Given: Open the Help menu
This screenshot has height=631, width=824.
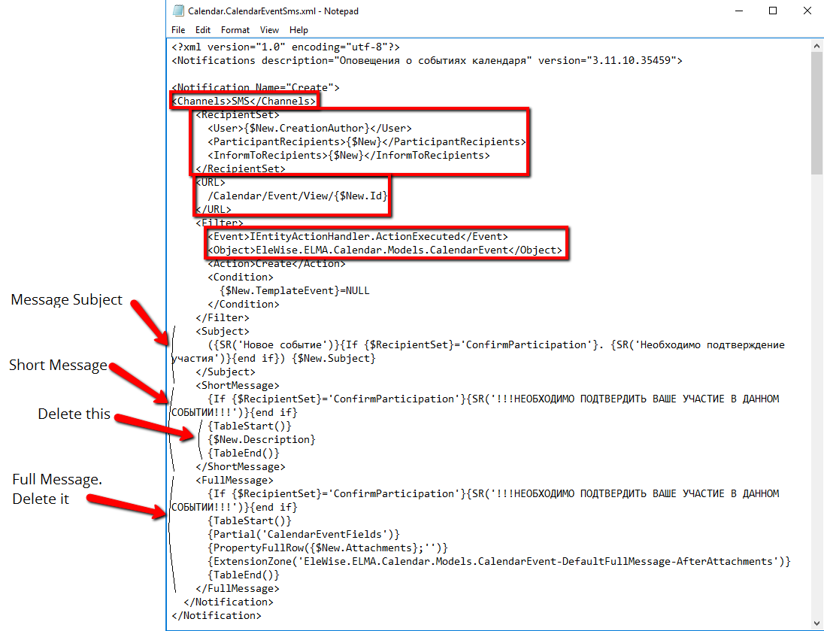Looking at the screenshot, I should pyautogui.click(x=298, y=29).
